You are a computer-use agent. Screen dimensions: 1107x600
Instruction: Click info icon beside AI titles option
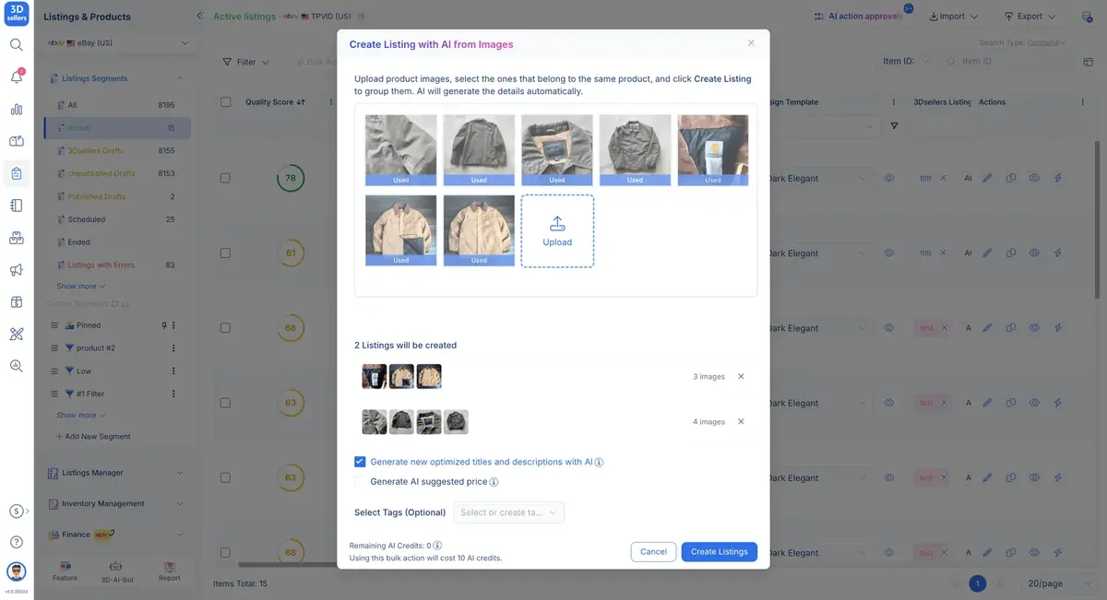point(600,463)
